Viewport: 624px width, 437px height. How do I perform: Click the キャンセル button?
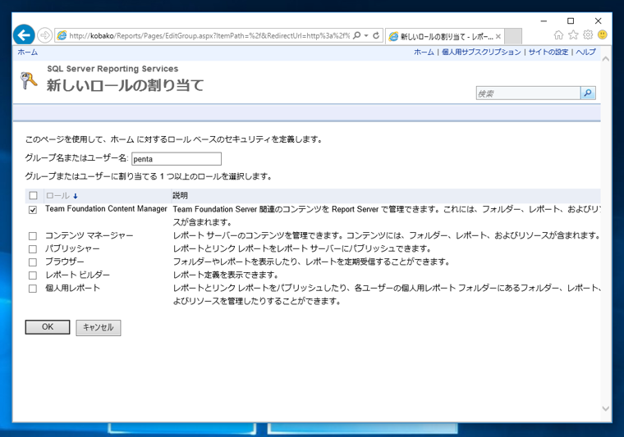click(99, 327)
